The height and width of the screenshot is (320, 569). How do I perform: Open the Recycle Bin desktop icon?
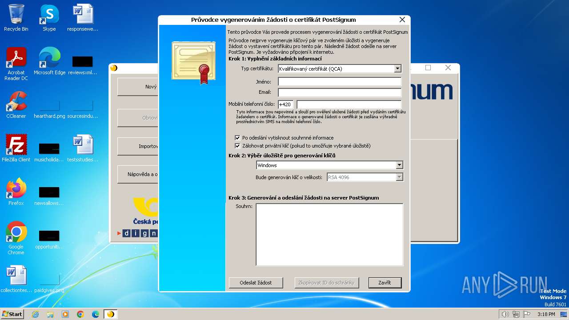pos(16,18)
